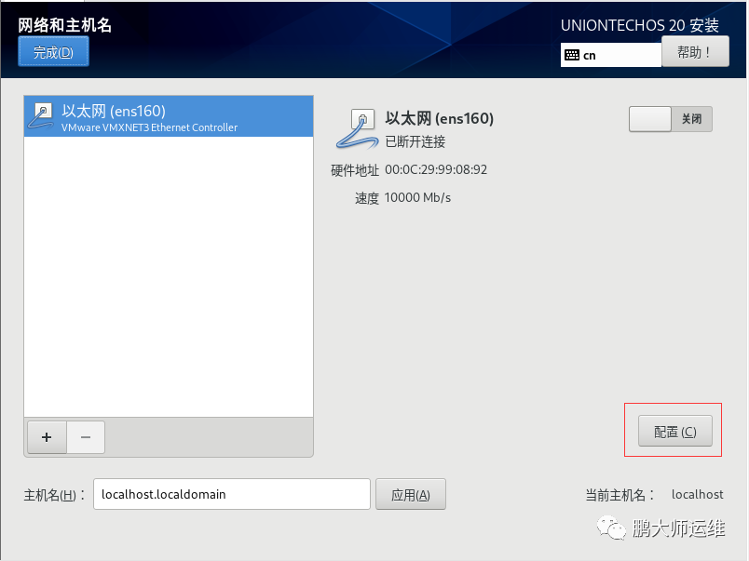This screenshot has height=561, width=749.
Task: Remove the selected device with the minus button
Action: click(x=86, y=437)
